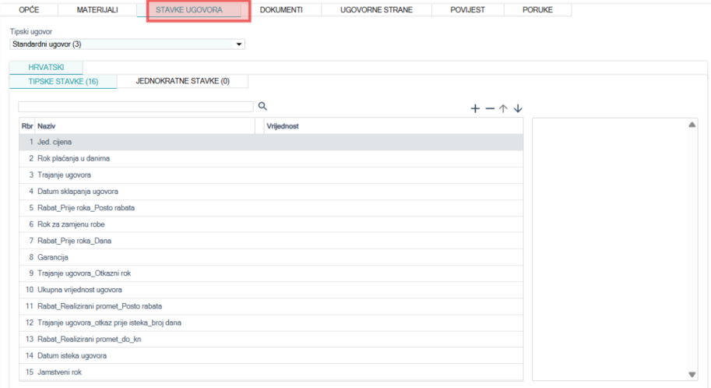Screen dimensions: 711x388
Task: Open the MATERIJALI tab
Action: pyautogui.click(x=97, y=10)
